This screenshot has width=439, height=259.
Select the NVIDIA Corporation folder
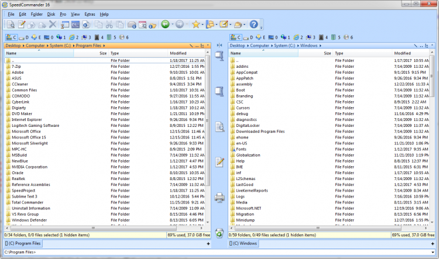click(x=29, y=167)
